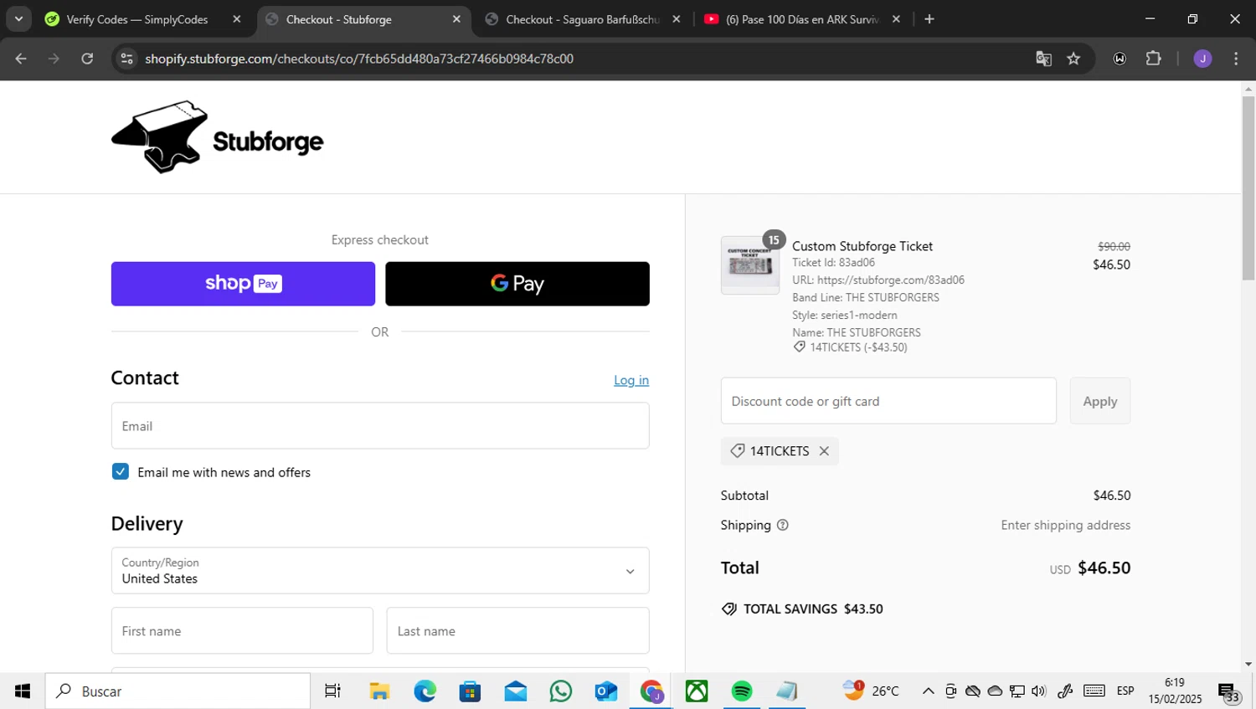Expand the Country/Region dropdown

click(380, 571)
